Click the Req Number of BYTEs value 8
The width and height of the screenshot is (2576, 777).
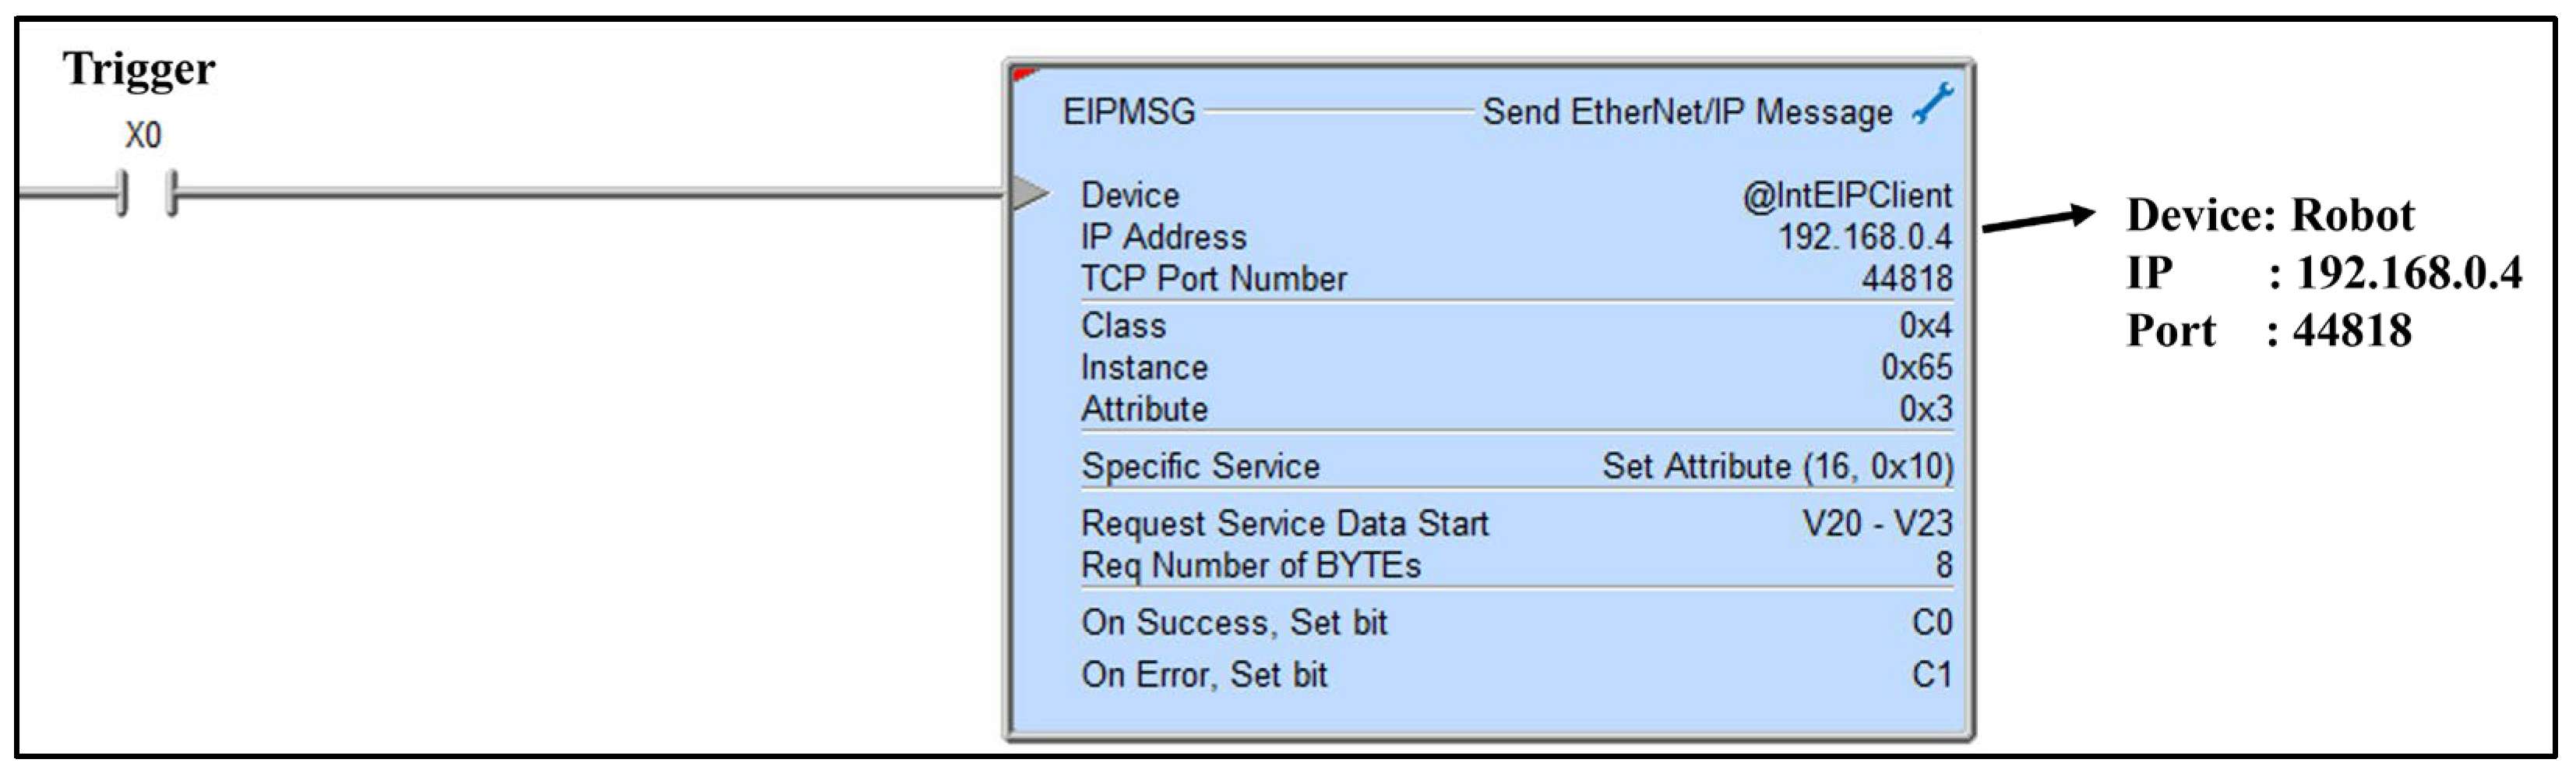1943,566
